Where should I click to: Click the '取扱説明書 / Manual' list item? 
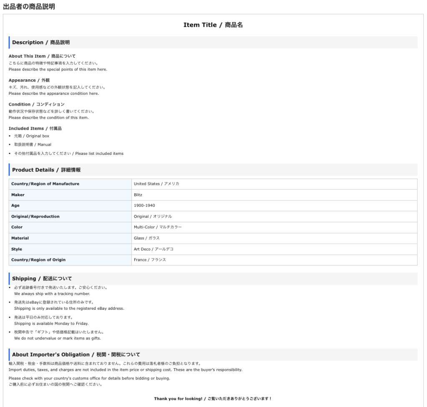click(33, 145)
